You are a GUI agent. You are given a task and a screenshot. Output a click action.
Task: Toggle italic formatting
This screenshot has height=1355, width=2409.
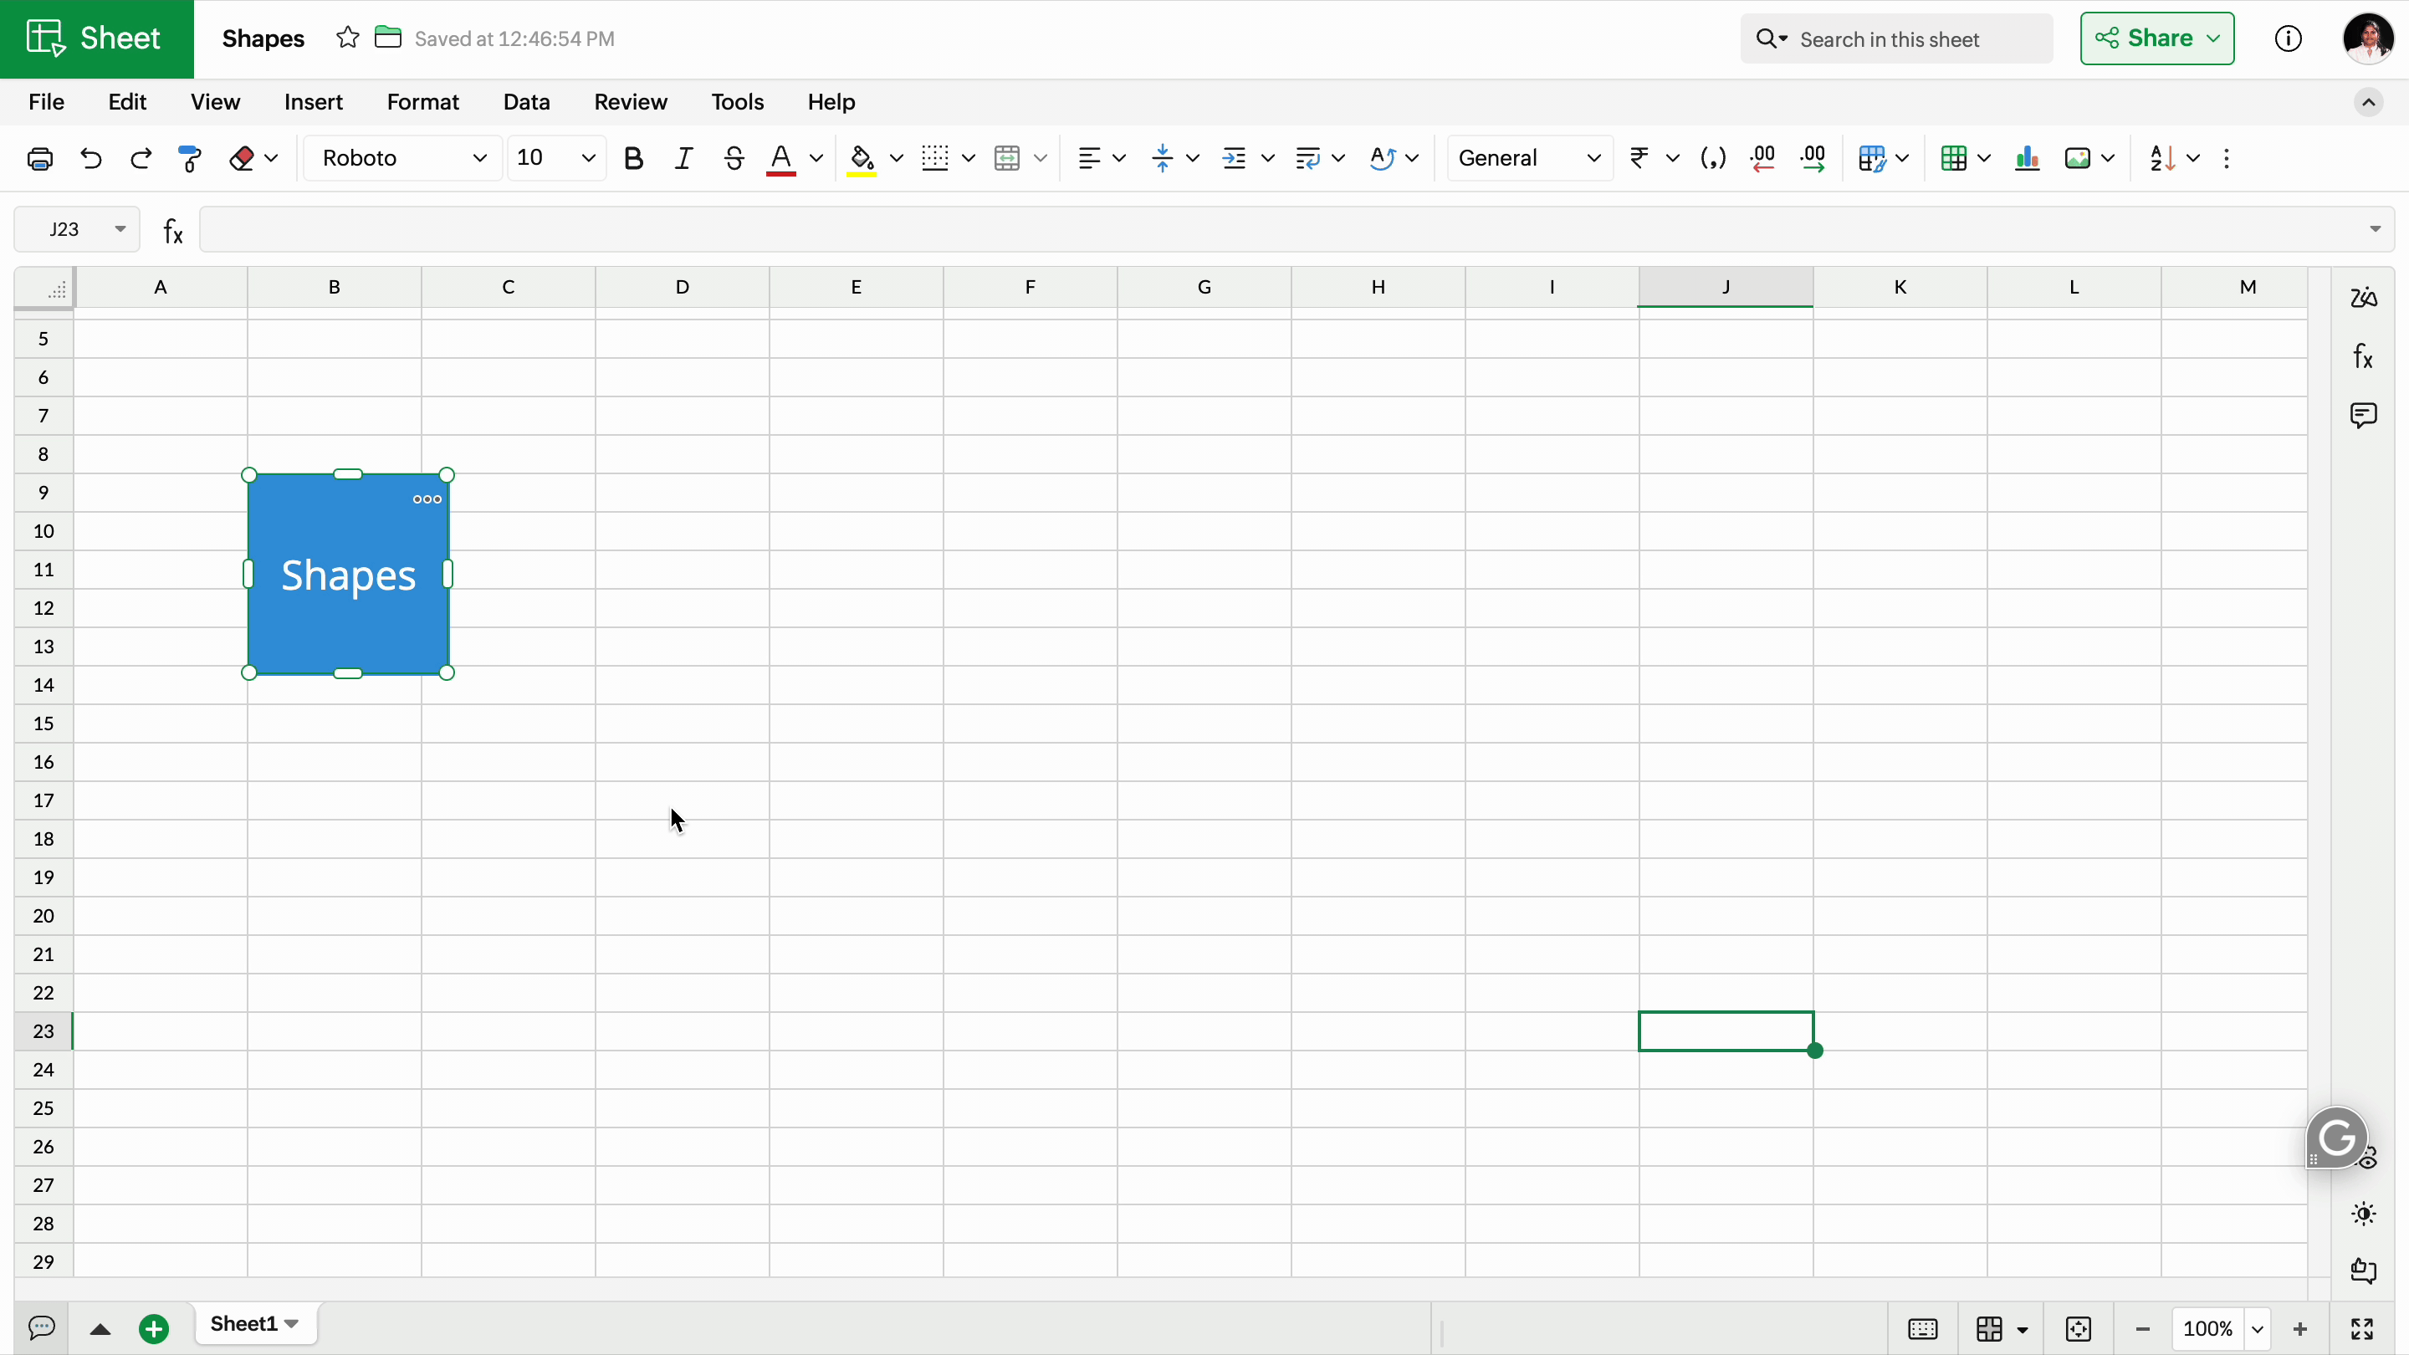pyautogui.click(x=683, y=158)
